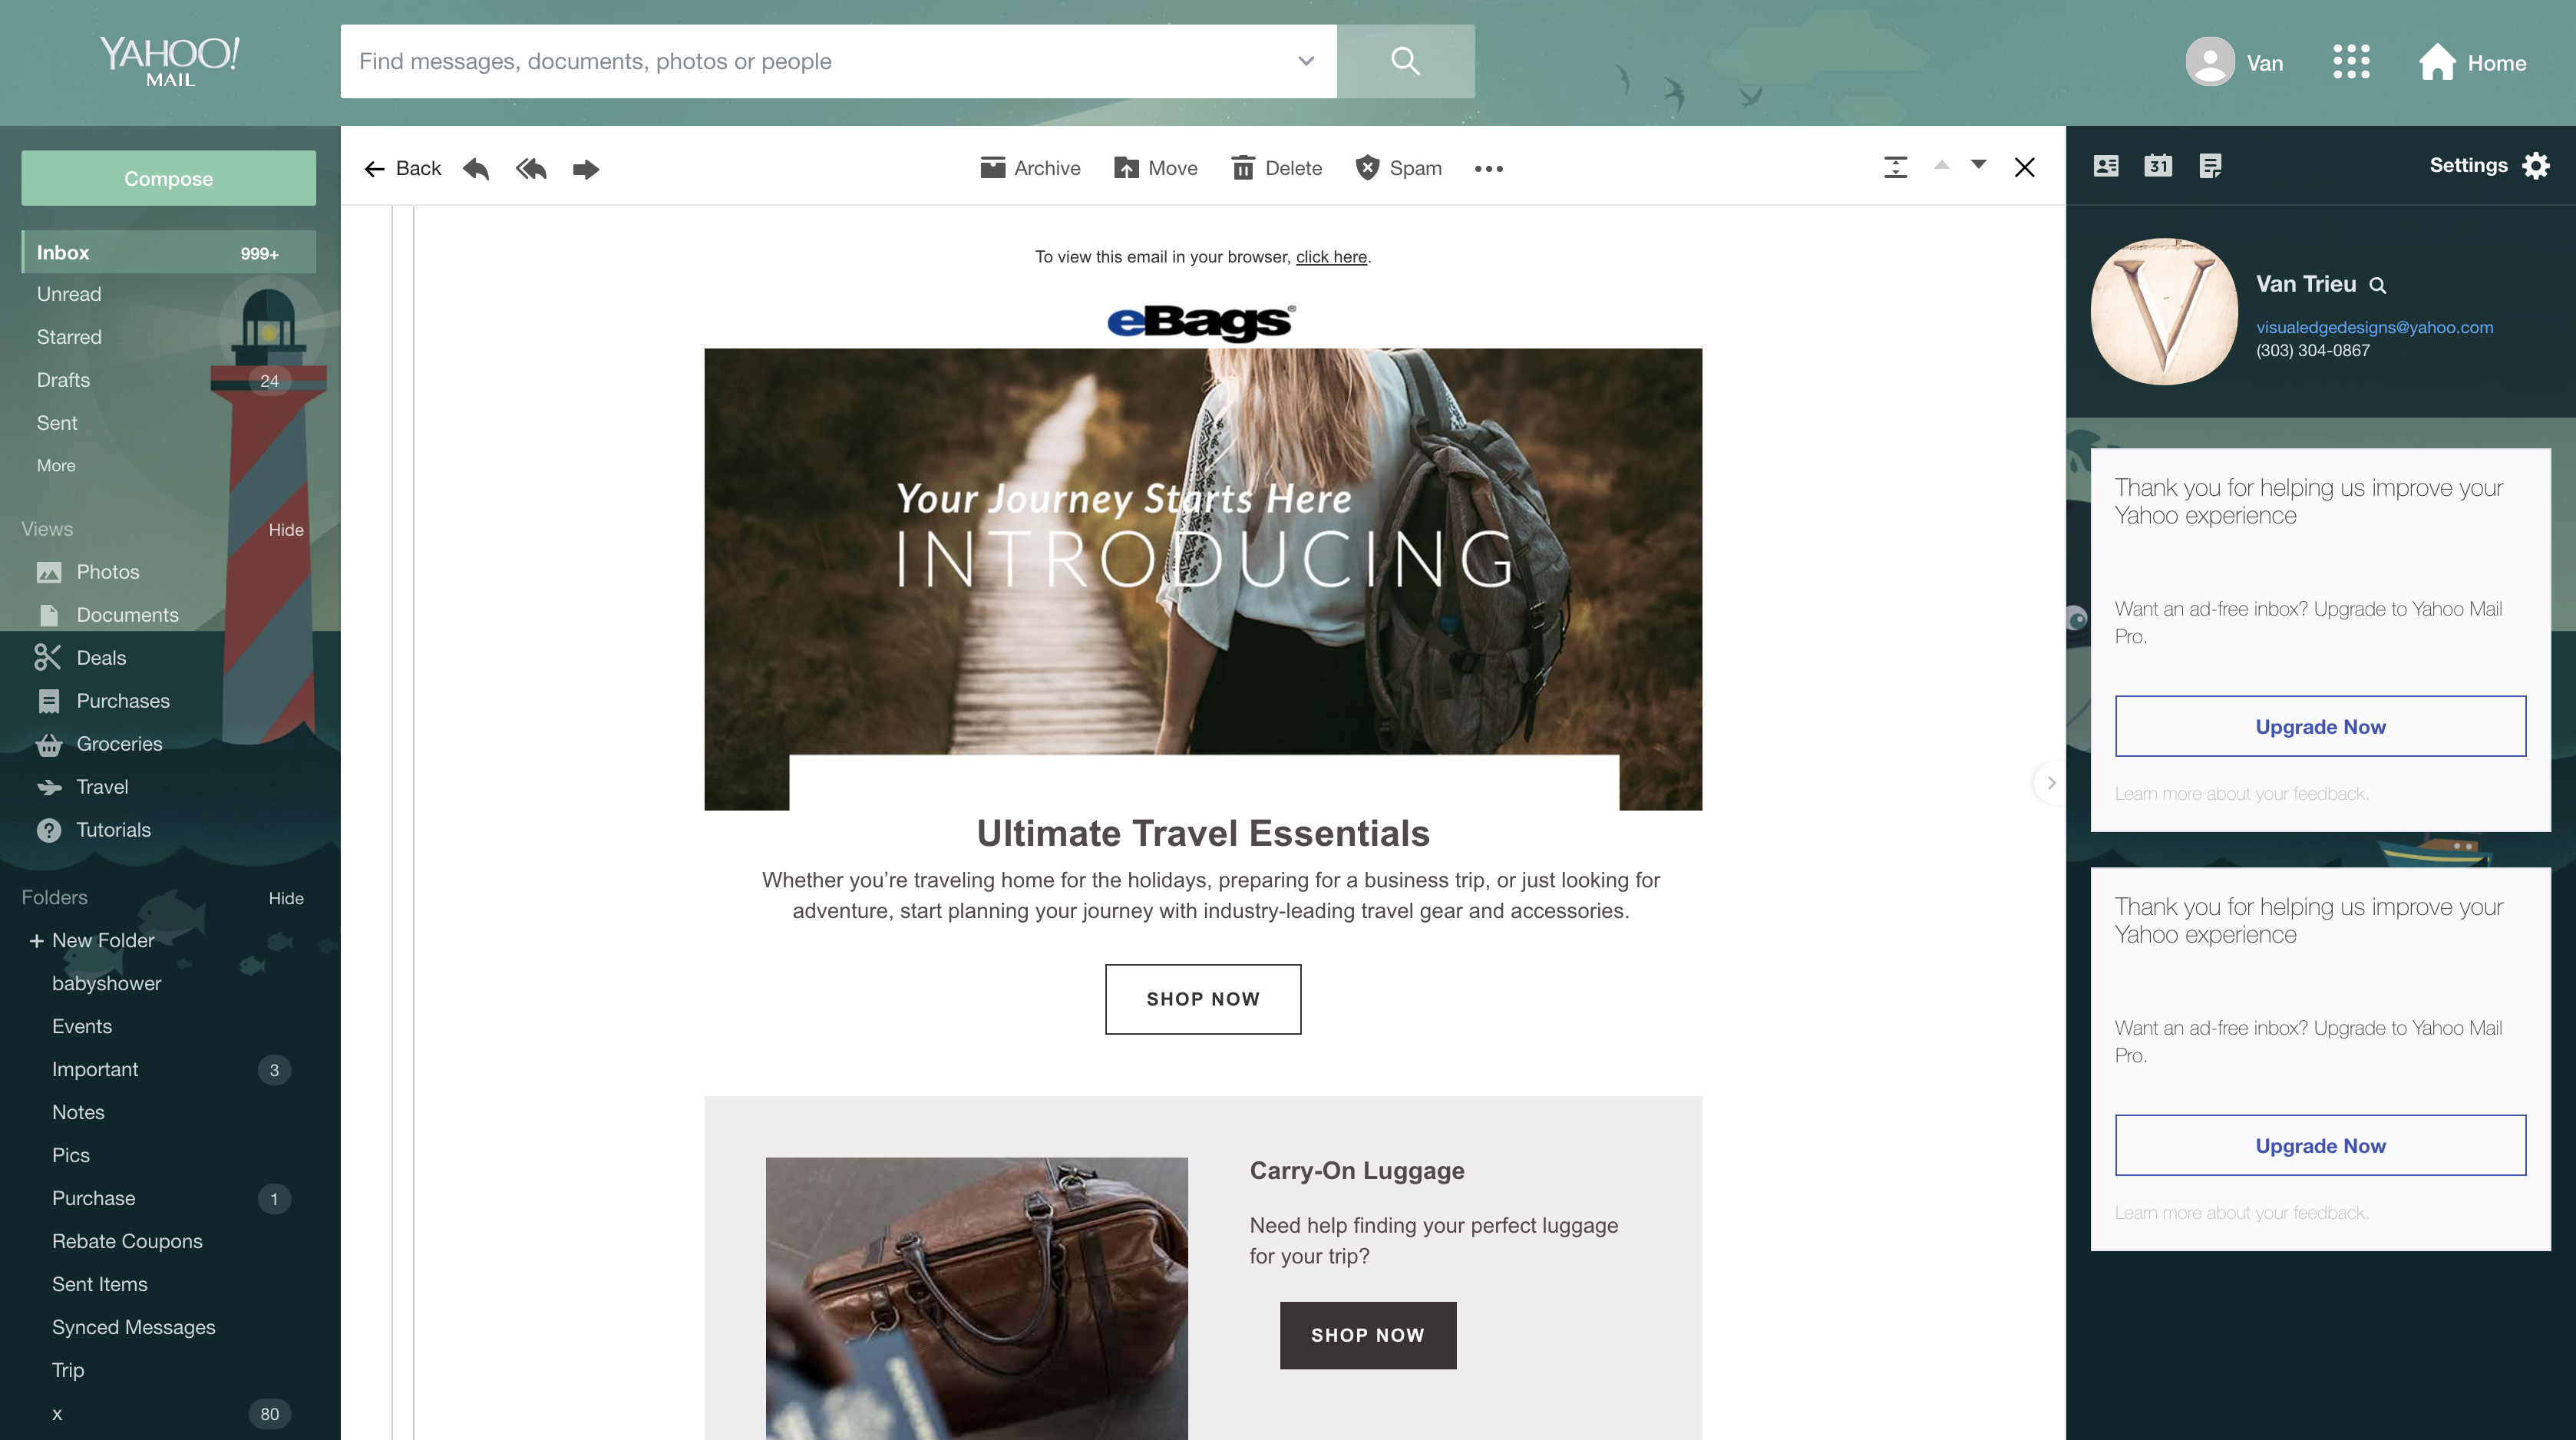Toggle the expand-collapse message spacing icon
2576x1440 pixels.
pyautogui.click(x=1895, y=167)
